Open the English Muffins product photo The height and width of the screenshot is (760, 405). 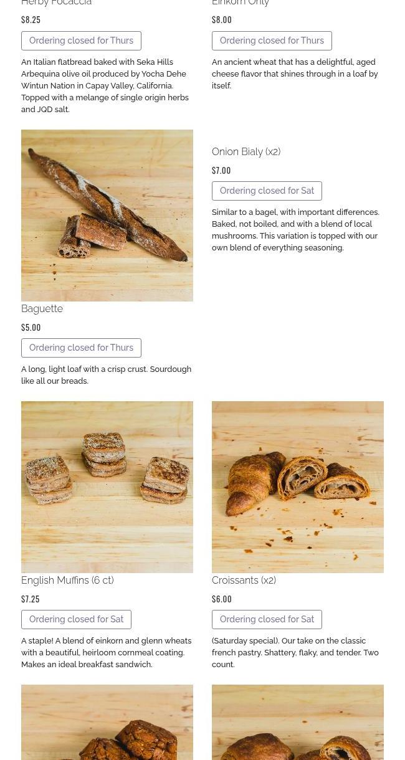click(x=107, y=487)
